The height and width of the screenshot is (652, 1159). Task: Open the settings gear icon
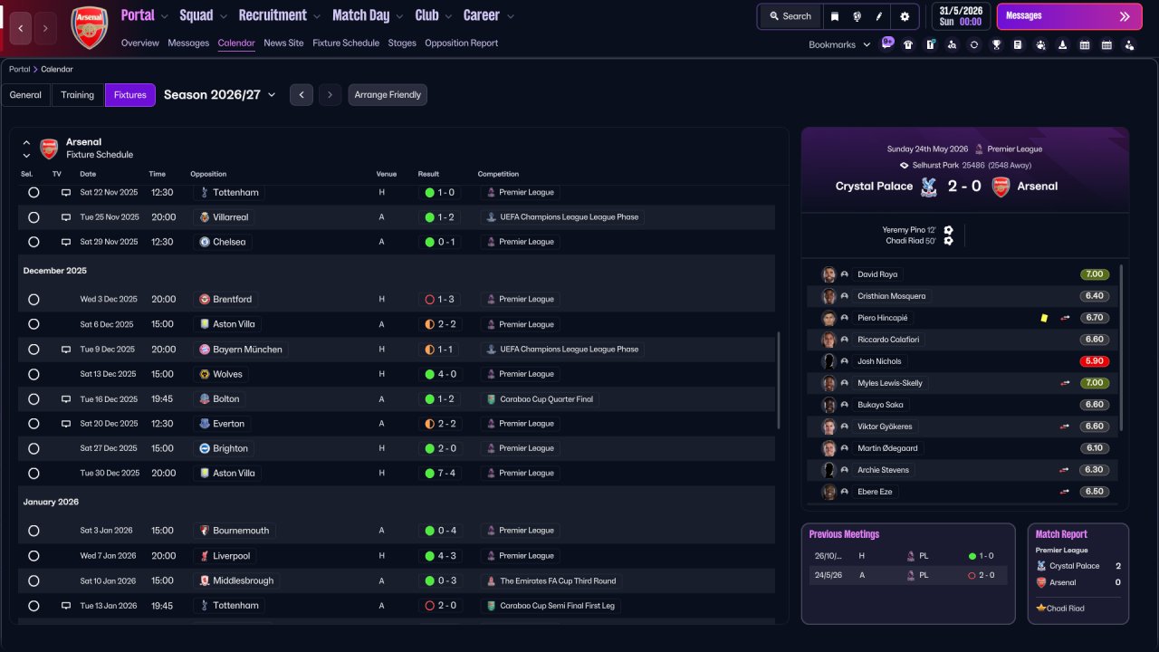(905, 16)
